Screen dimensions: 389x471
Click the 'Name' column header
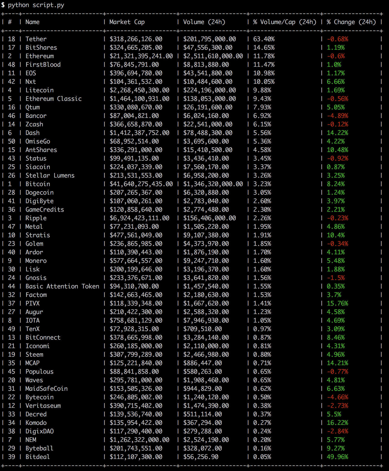click(33, 22)
